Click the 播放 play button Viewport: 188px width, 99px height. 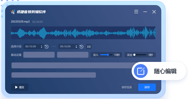(20, 87)
